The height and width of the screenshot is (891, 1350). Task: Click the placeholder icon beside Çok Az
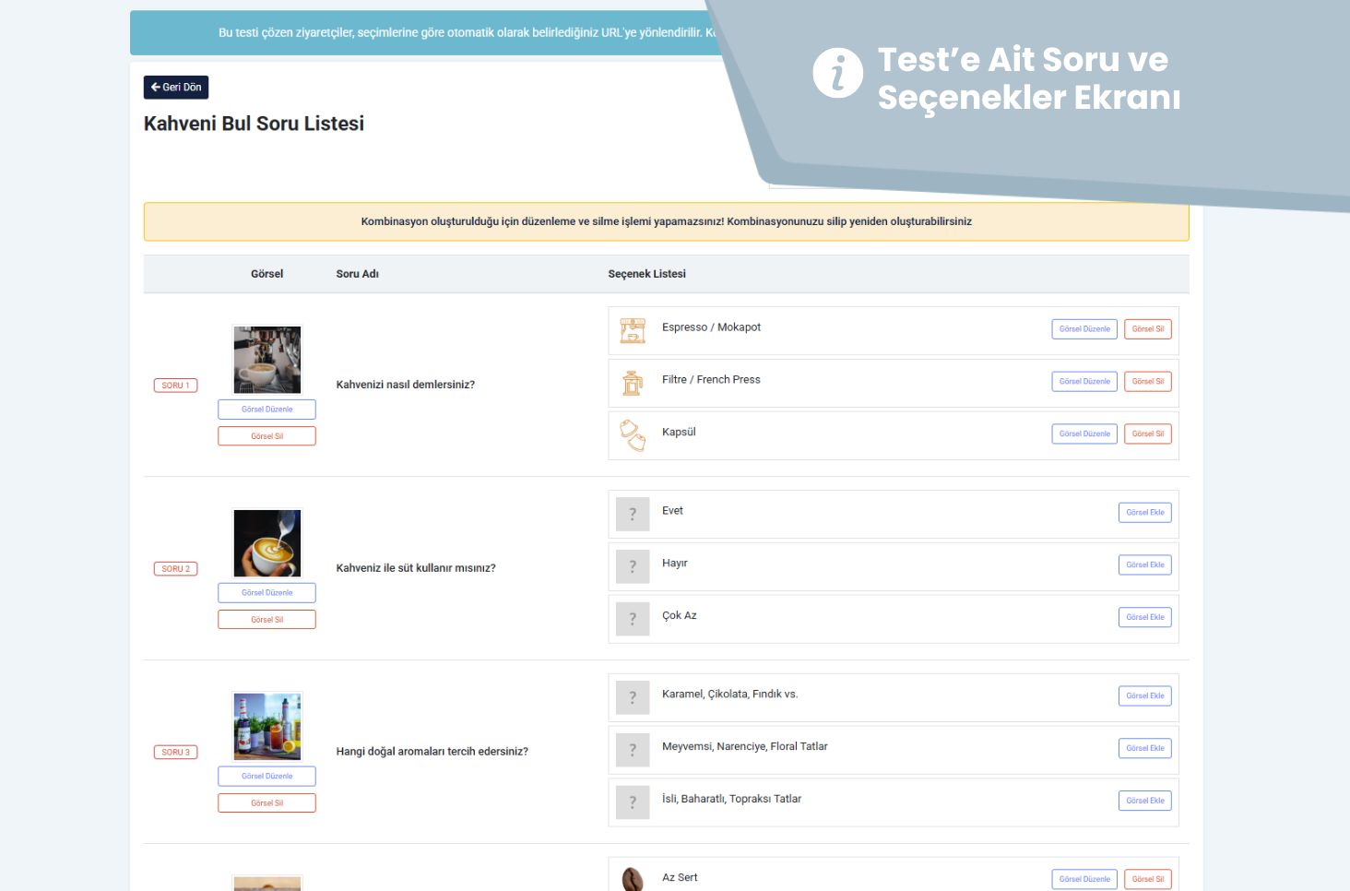coord(633,619)
